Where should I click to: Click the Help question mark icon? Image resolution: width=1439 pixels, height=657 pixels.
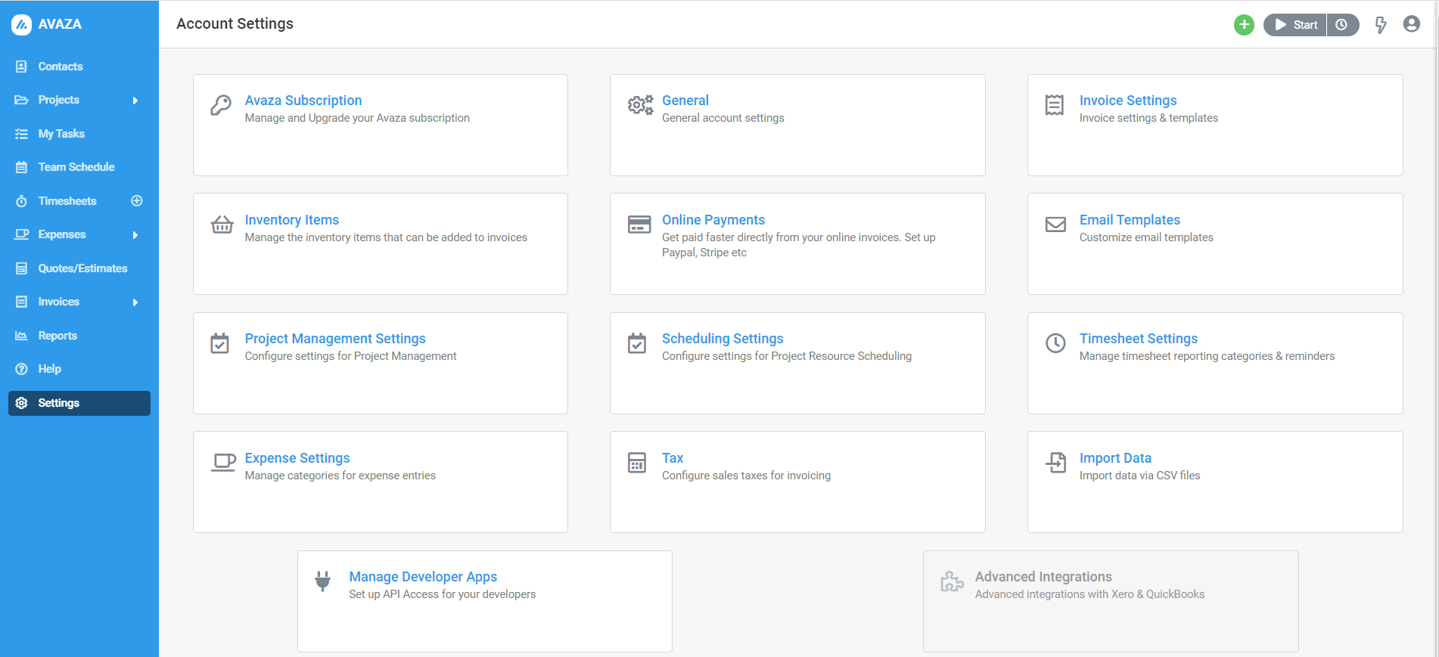pyautogui.click(x=21, y=369)
